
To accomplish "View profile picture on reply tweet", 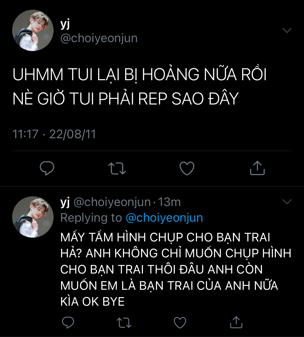I will (x=33, y=217).
